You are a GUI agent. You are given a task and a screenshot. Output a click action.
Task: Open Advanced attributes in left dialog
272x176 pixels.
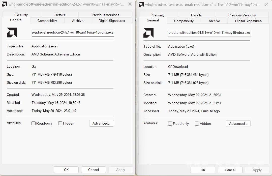pyautogui.click(x=101, y=123)
